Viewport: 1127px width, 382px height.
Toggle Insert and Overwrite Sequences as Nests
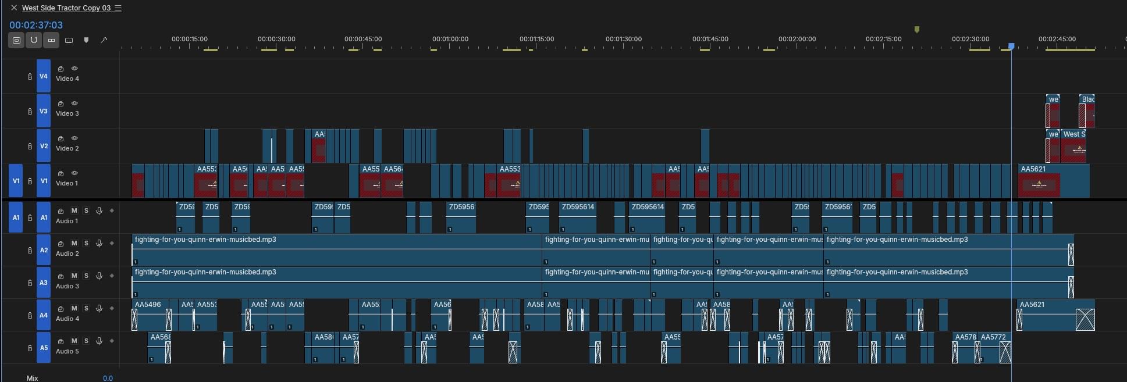coord(16,40)
